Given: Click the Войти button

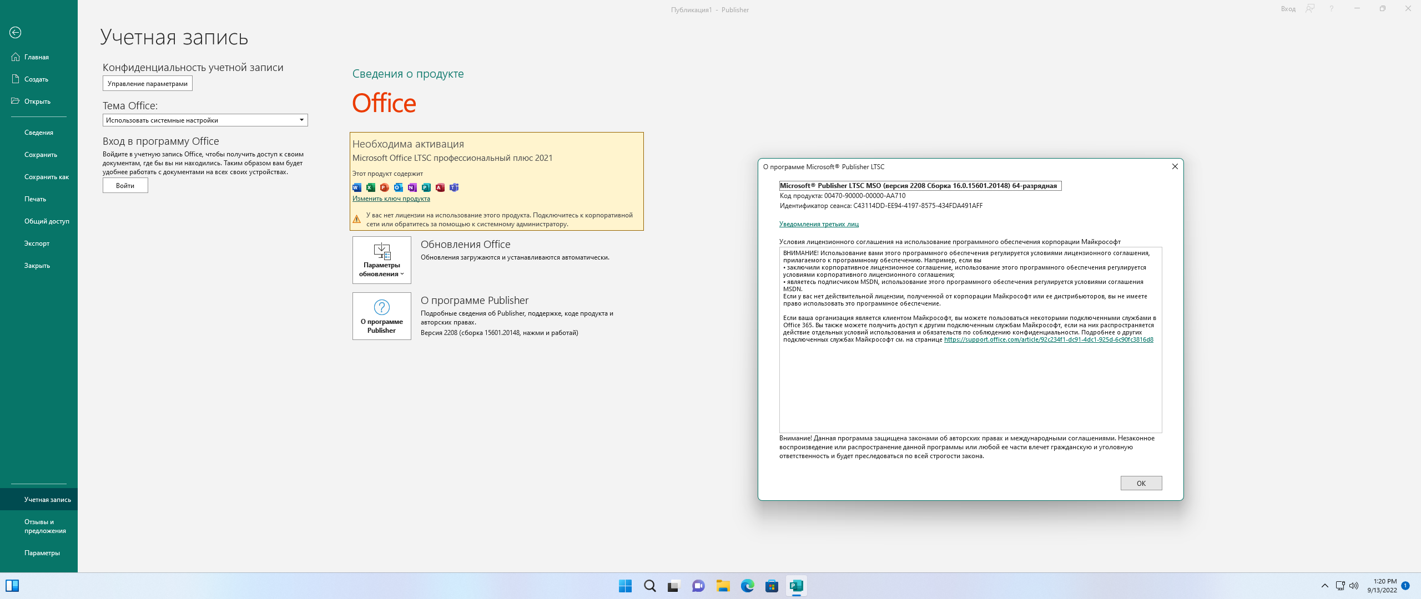Looking at the screenshot, I should (x=125, y=186).
